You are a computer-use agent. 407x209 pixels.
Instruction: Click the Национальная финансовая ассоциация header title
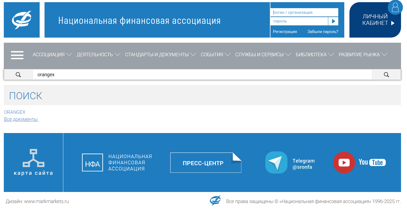pos(139,21)
